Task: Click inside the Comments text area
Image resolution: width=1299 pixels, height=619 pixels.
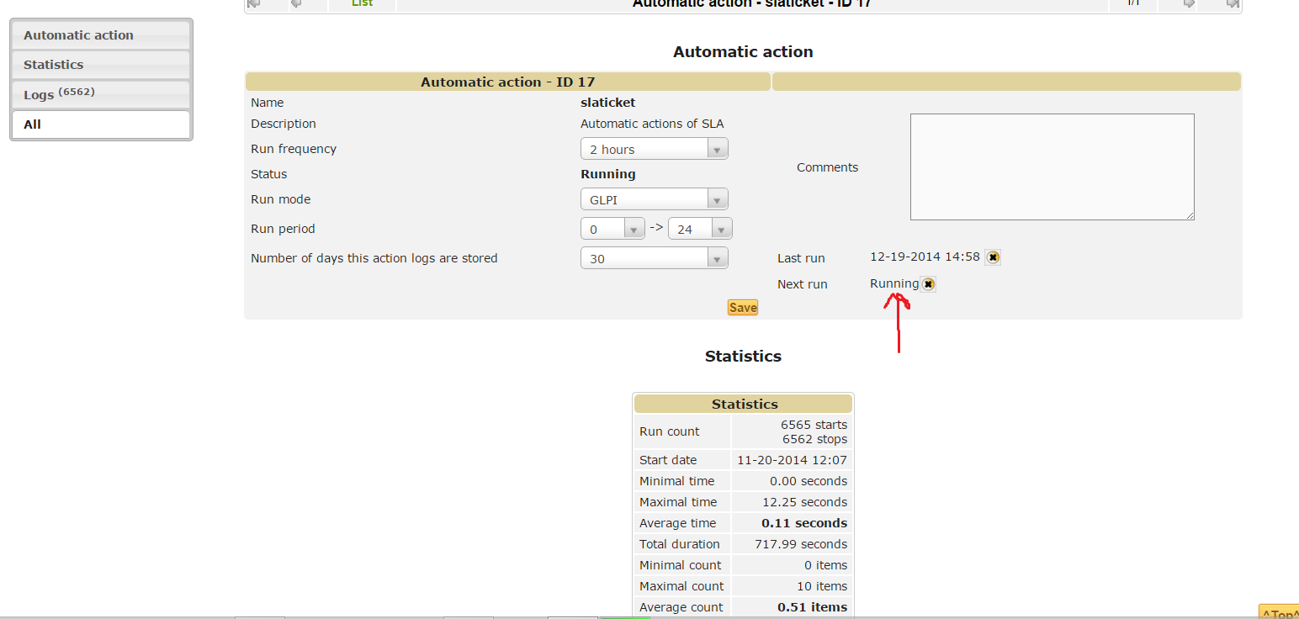Action: point(1052,167)
